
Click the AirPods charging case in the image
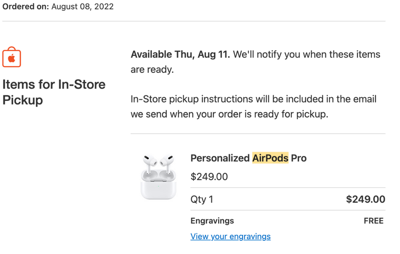[x=158, y=187]
